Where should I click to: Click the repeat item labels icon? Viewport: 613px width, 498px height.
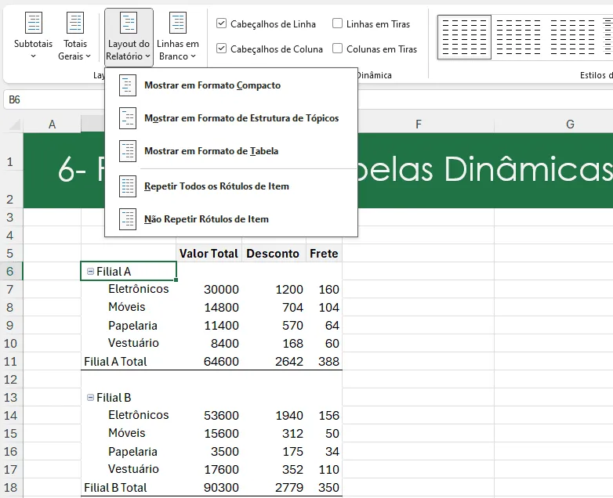click(x=128, y=186)
